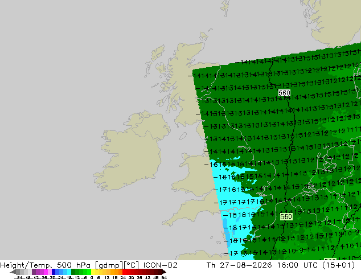Click the "Th 27-08-2026" forecast date
361x279 pixels.
pos(239,265)
